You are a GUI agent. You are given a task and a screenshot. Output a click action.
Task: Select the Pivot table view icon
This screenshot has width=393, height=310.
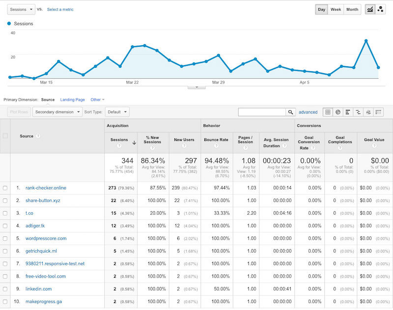378,112
